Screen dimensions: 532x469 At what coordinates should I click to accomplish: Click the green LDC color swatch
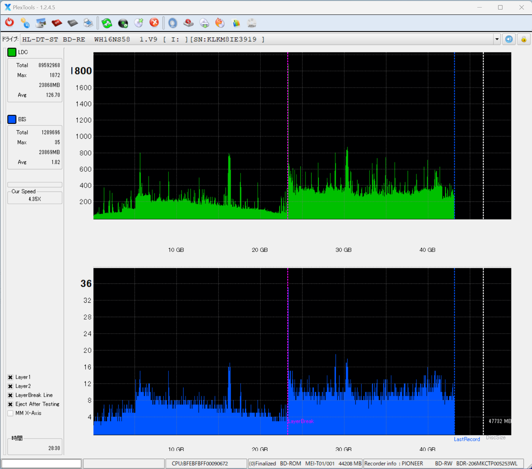coord(12,52)
